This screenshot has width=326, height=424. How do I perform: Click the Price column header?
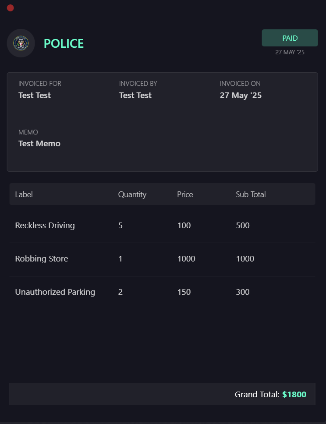click(185, 194)
